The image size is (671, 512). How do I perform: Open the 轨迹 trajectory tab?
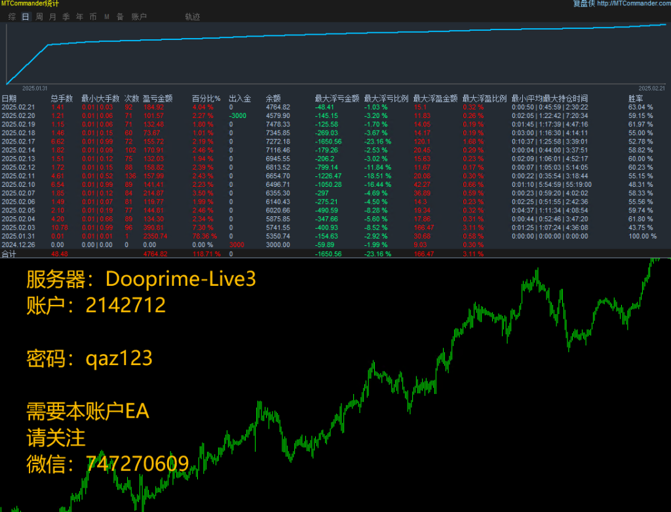193,16
